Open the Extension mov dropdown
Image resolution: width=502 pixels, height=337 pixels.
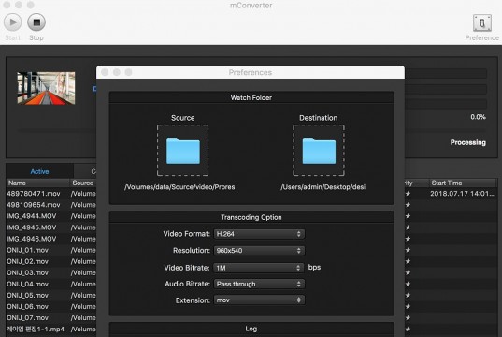pyautogui.click(x=259, y=300)
